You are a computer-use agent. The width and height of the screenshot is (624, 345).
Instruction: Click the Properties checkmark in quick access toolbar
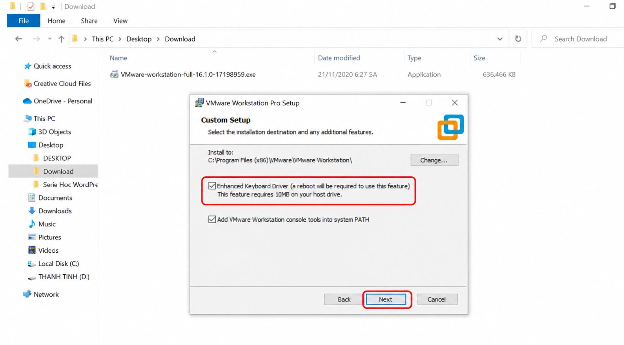pyautogui.click(x=31, y=6)
